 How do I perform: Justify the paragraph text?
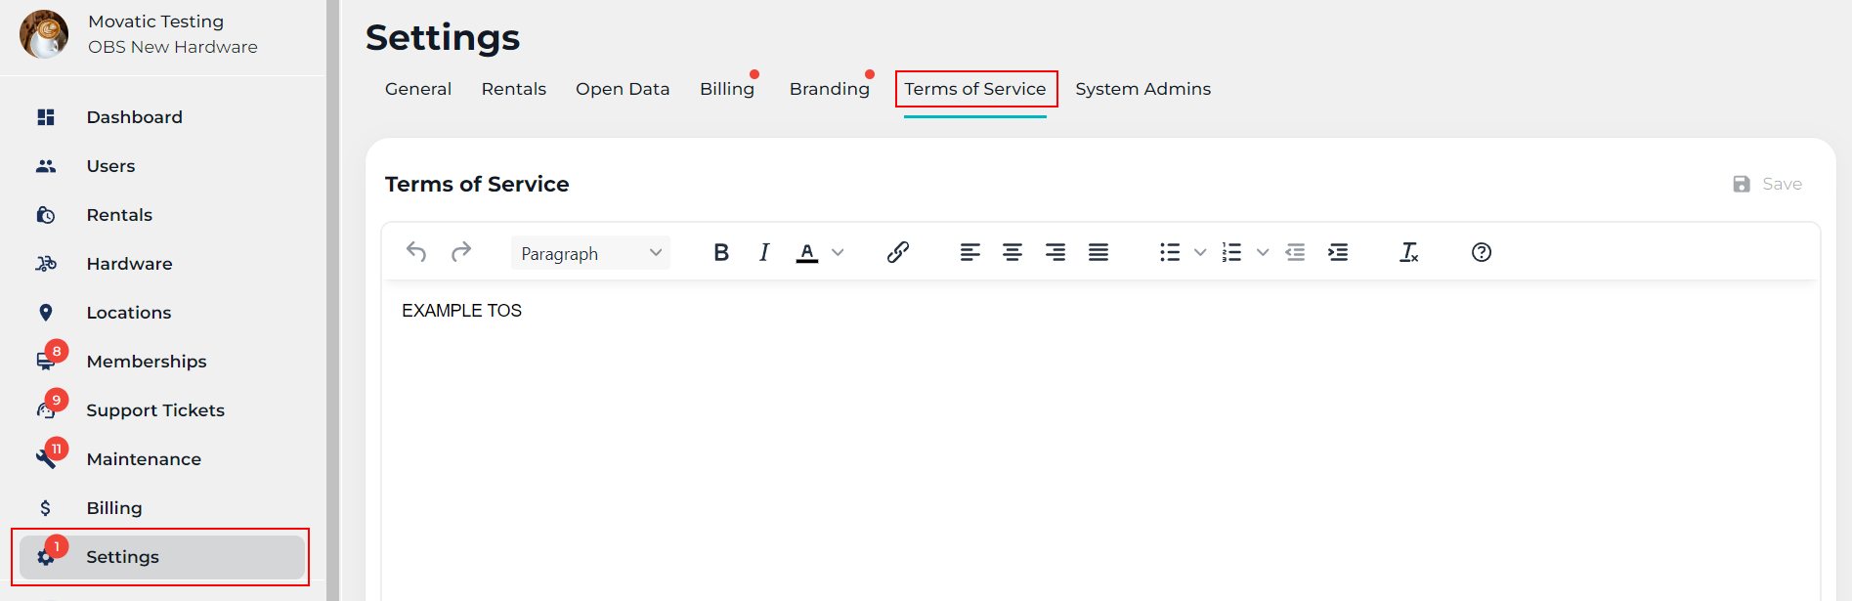[x=1098, y=252]
